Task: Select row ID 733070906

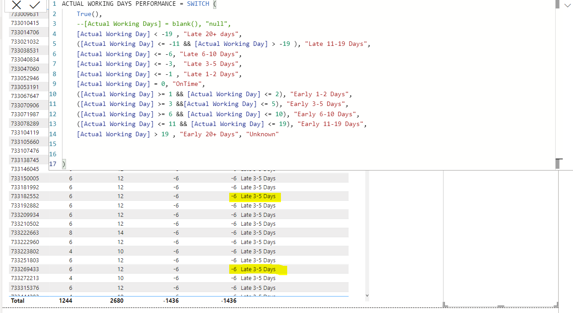Action: click(25, 105)
